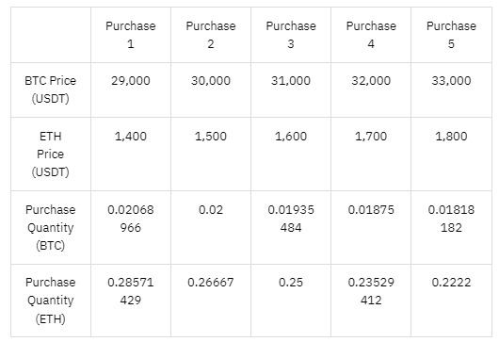This screenshot has width=499, height=342.
Task: Select the Purchase 4 column header
Action: coord(371,35)
